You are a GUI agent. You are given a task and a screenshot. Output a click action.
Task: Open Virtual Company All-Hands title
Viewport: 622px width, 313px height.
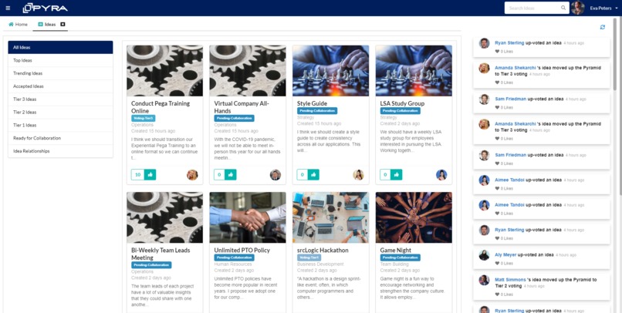pyautogui.click(x=242, y=107)
